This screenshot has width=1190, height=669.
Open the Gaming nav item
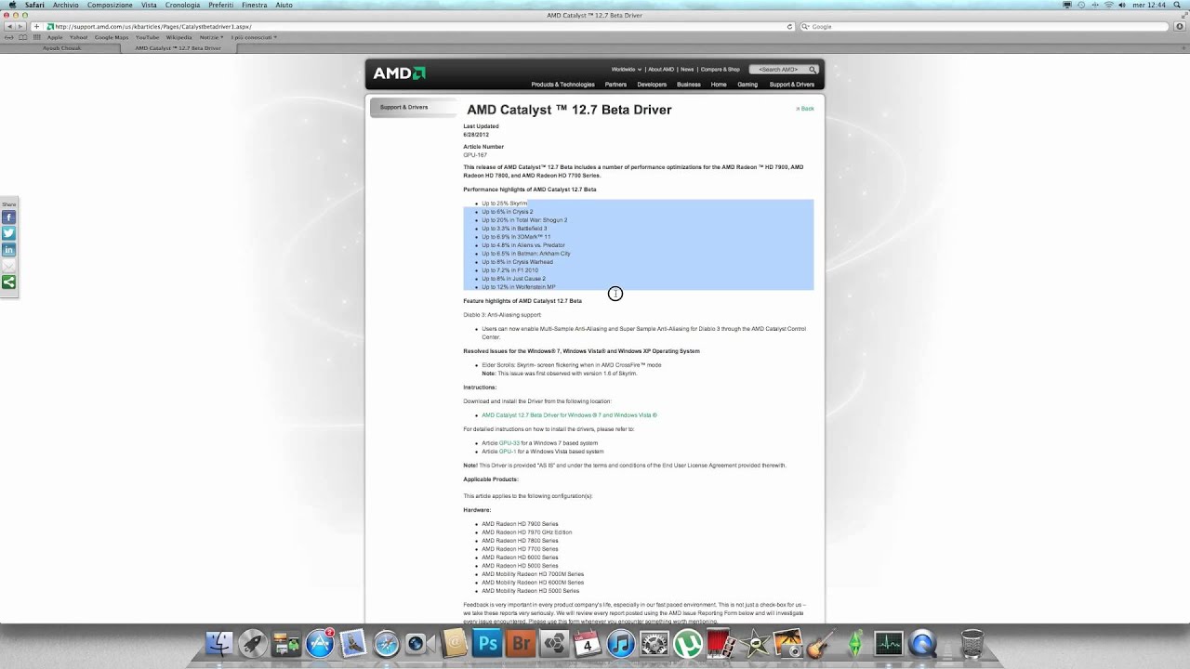(x=747, y=85)
